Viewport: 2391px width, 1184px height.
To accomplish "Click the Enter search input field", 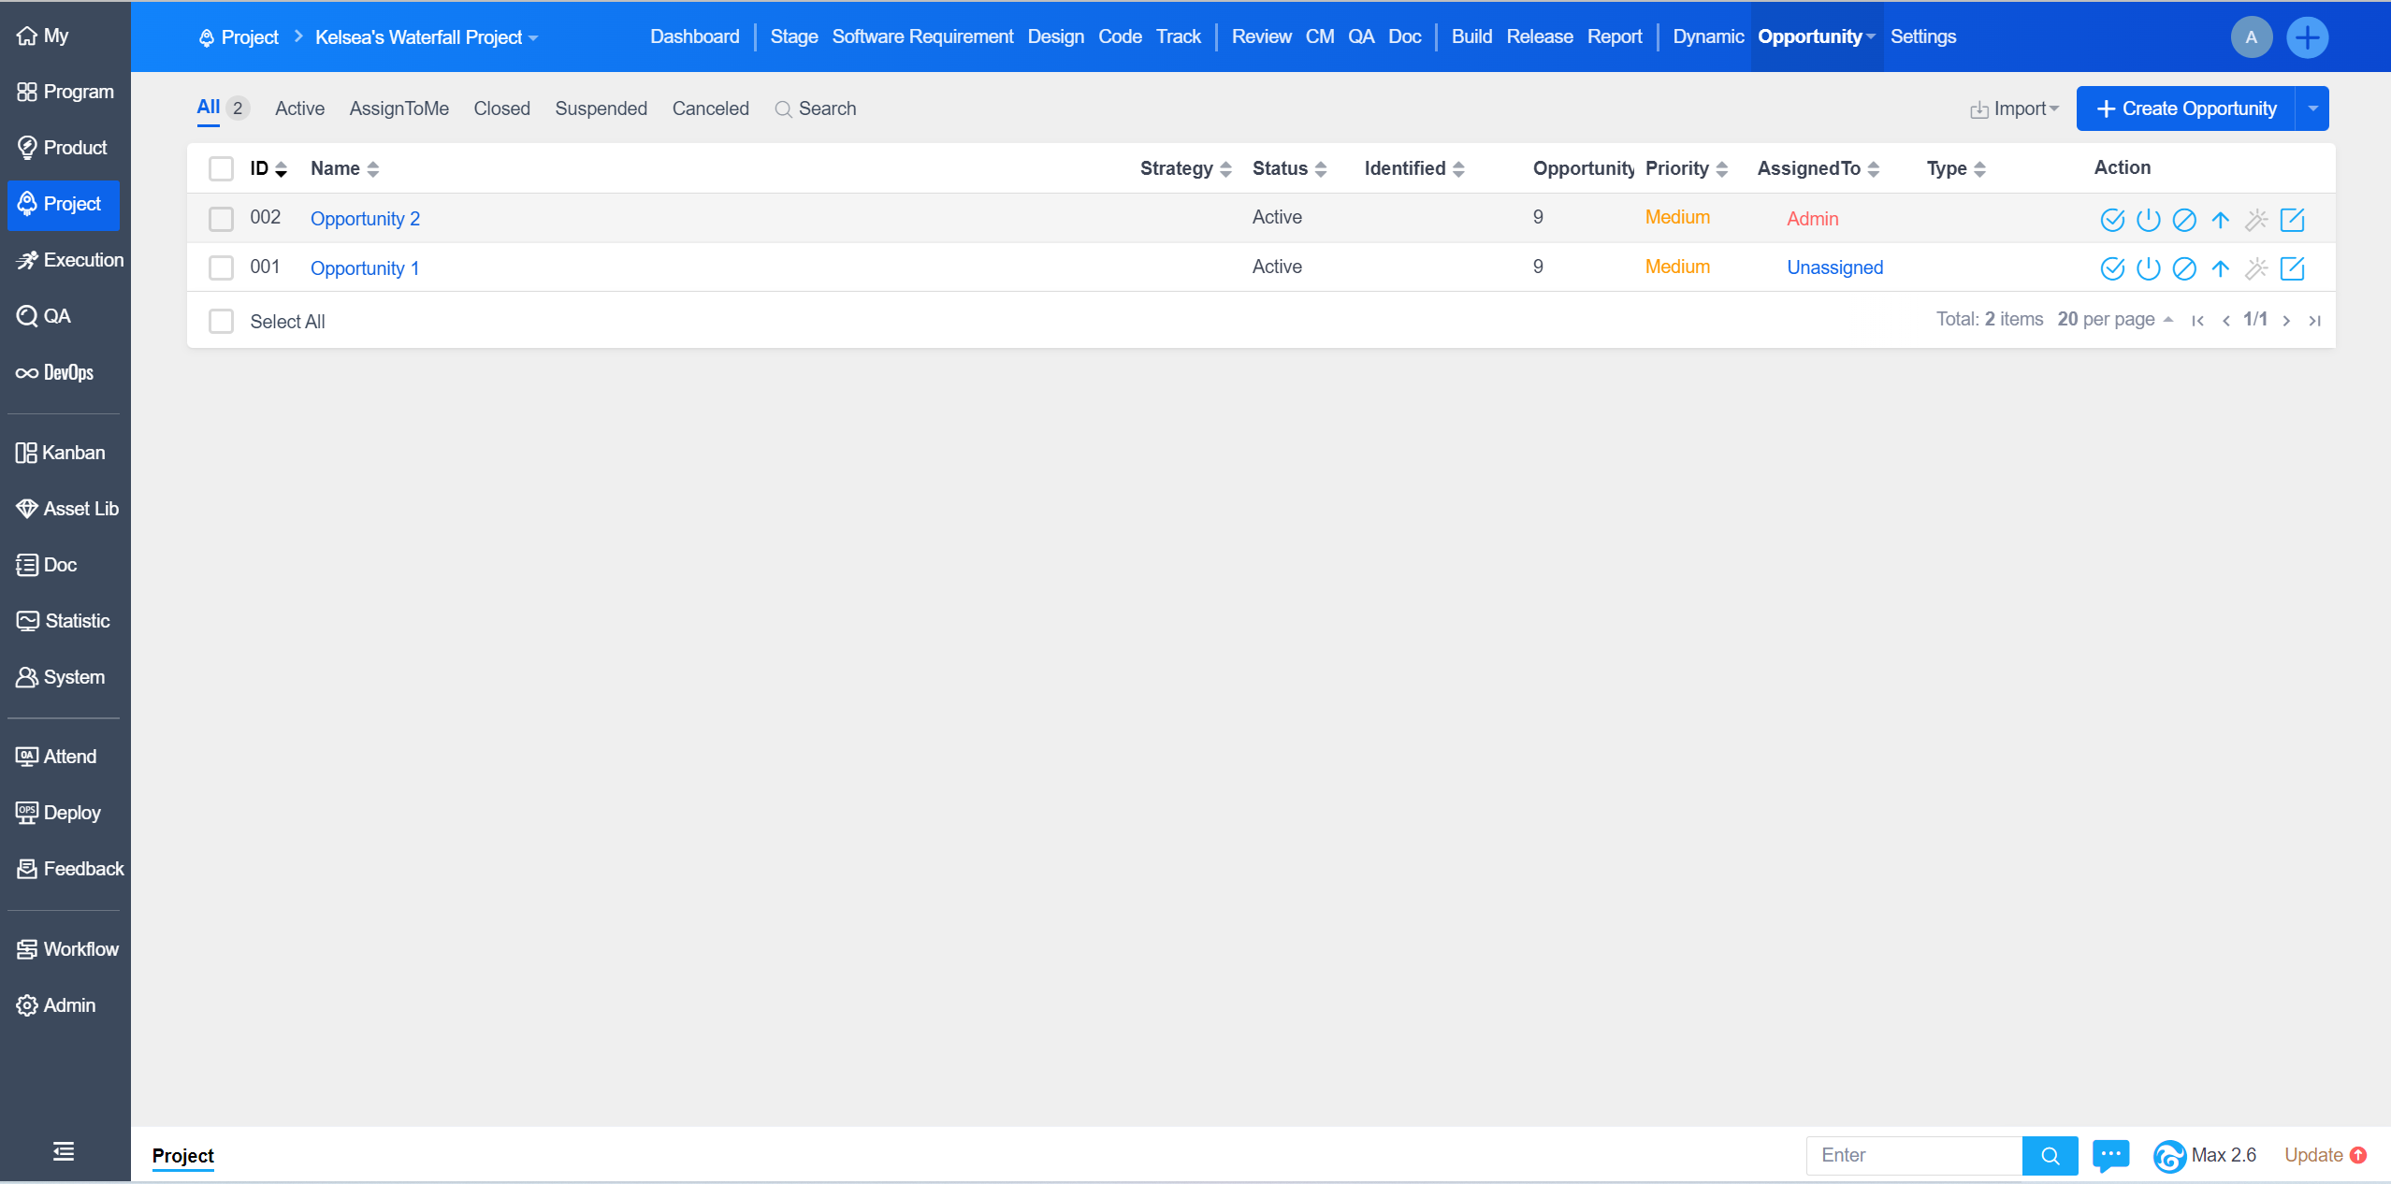I will point(1913,1155).
